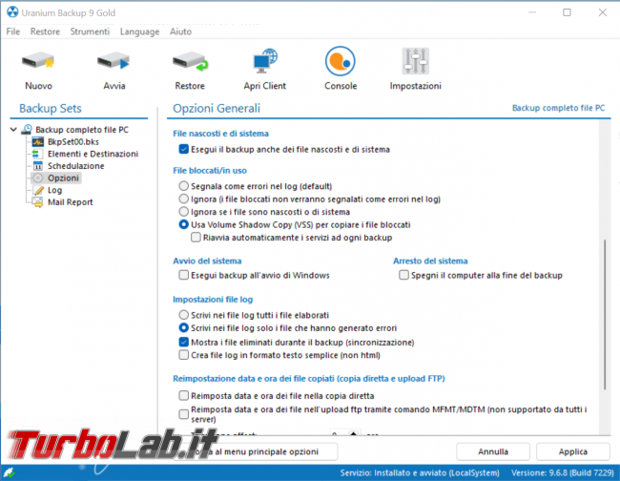
Task: Select Elementi e Destinazioni tree item
Action: (x=93, y=154)
